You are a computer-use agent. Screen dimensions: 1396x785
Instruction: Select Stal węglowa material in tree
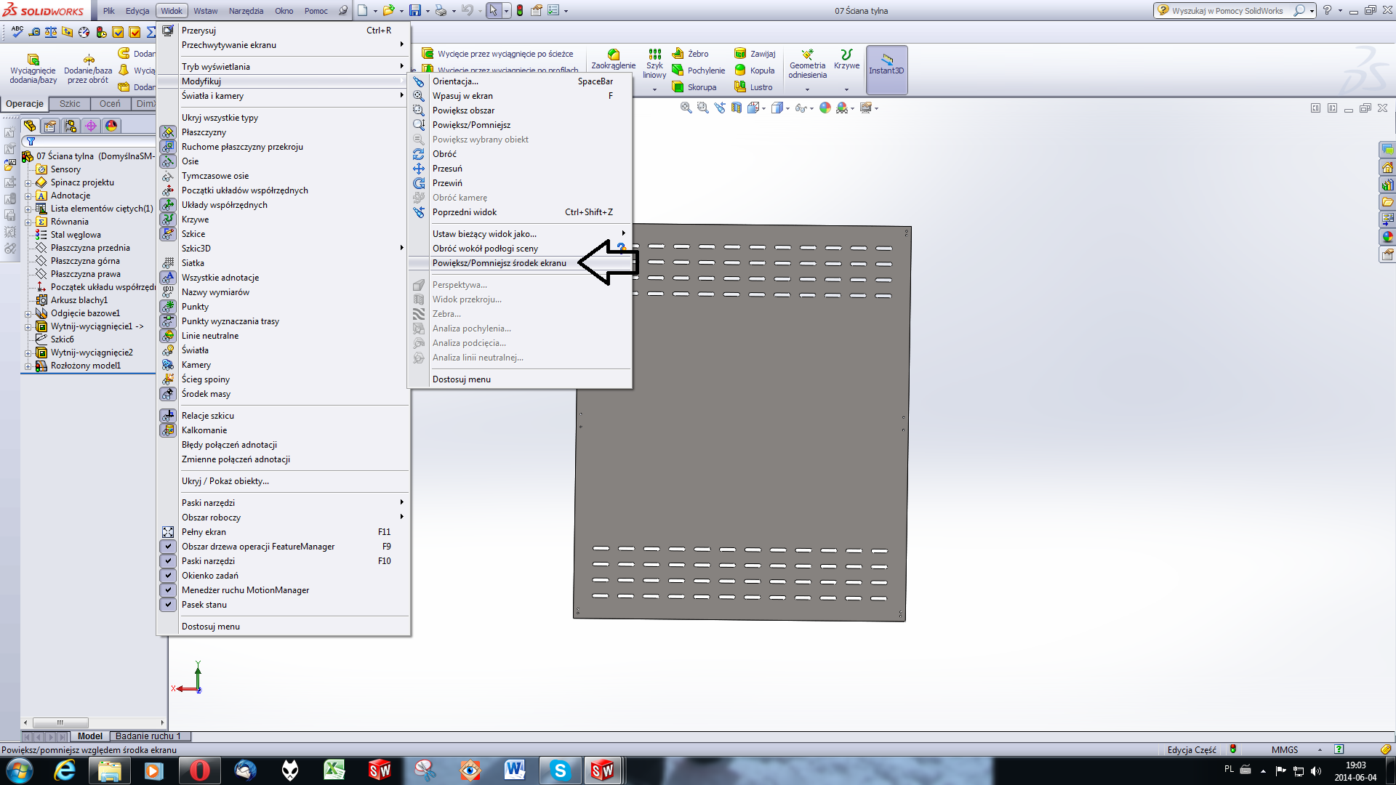(76, 235)
